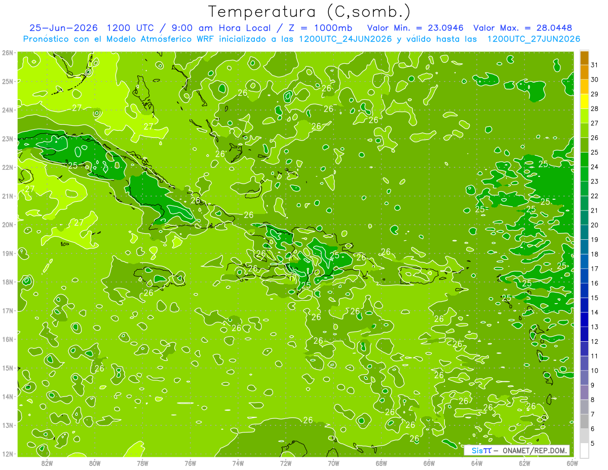The image size is (608, 470).
Task: Click the "ONAMET/REP.DOM." credit label
Action: [x=535, y=451]
